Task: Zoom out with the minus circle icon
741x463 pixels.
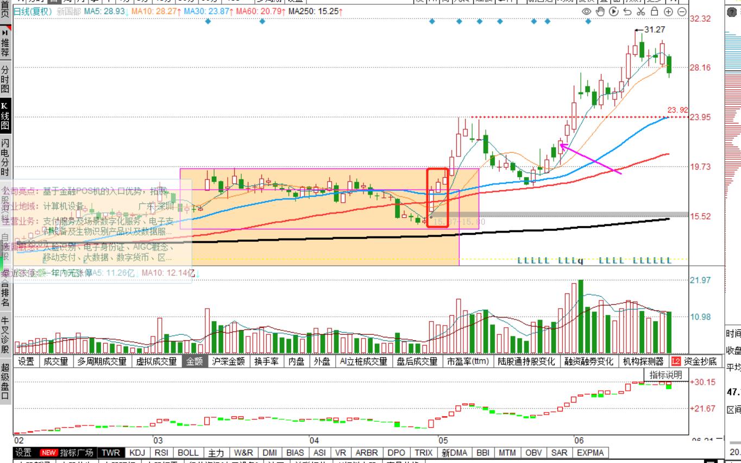Action: (682, 11)
